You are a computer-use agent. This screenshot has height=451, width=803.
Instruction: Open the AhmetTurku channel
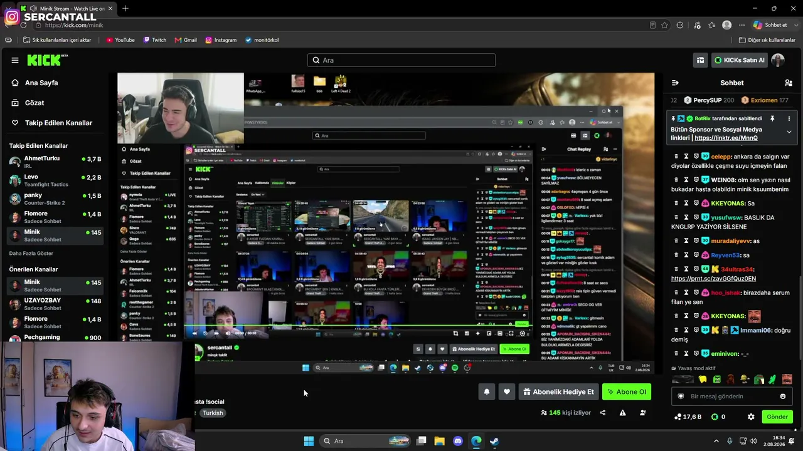tap(55, 162)
